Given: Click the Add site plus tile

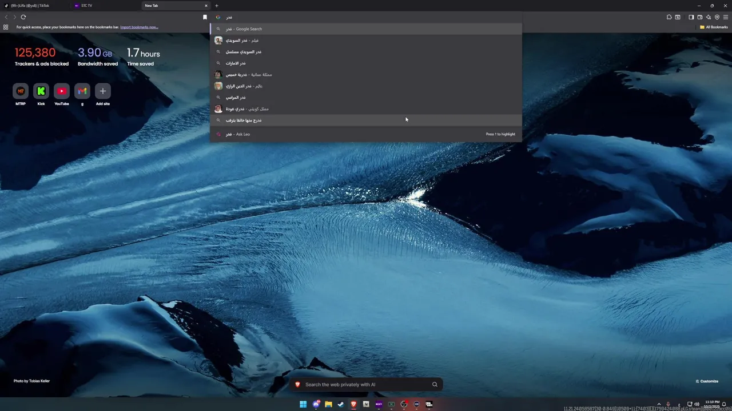Looking at the screenshot, I should (x=103, y=91).
